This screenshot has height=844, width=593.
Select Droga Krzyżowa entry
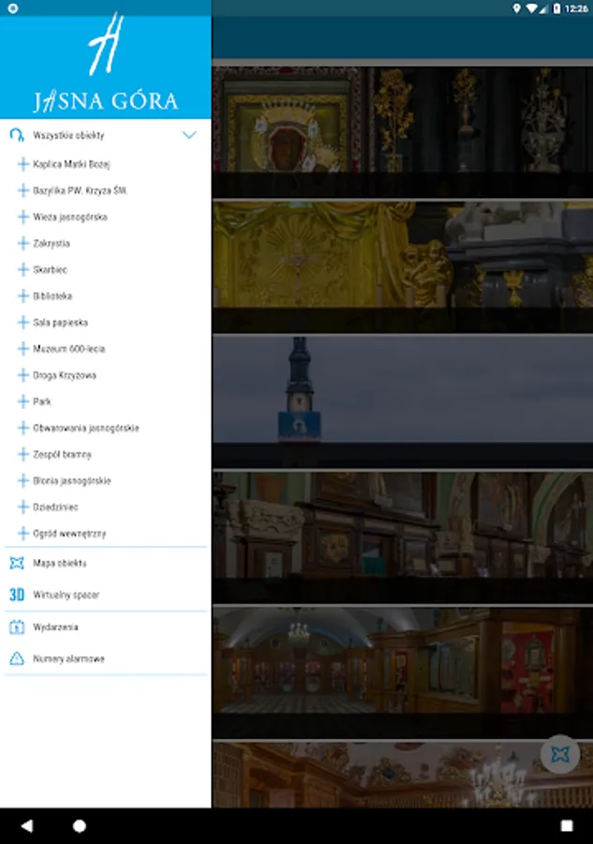click(65, 375)
